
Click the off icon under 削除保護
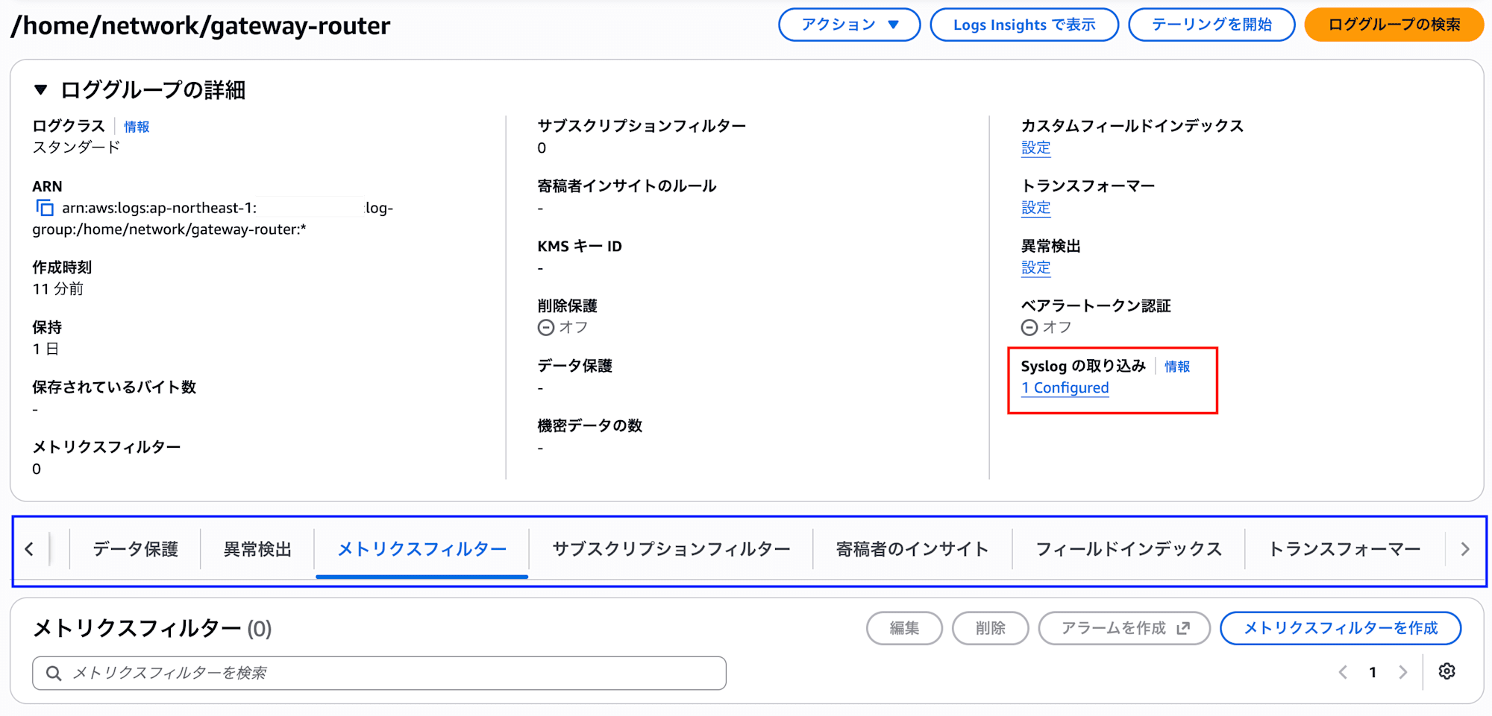click(x=546, y=327)
